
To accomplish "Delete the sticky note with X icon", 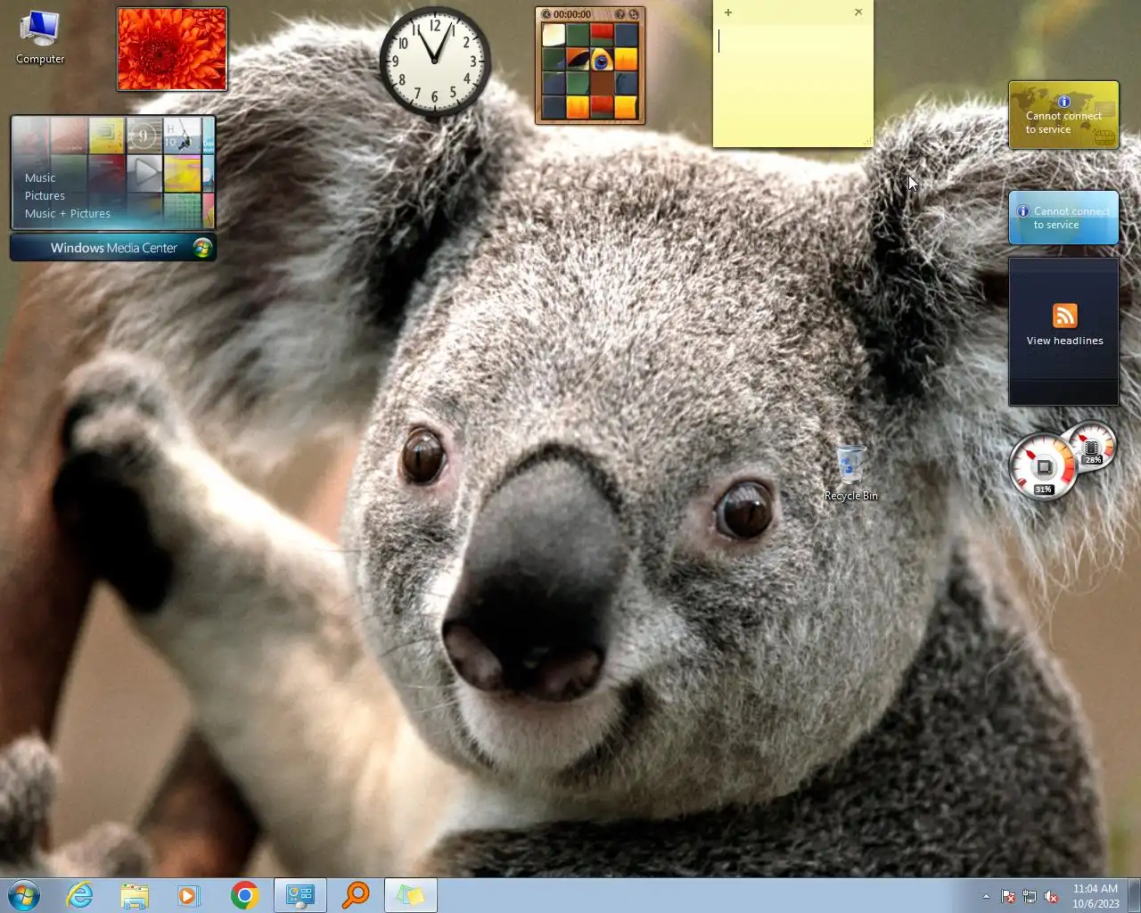I will coord(858,12).
